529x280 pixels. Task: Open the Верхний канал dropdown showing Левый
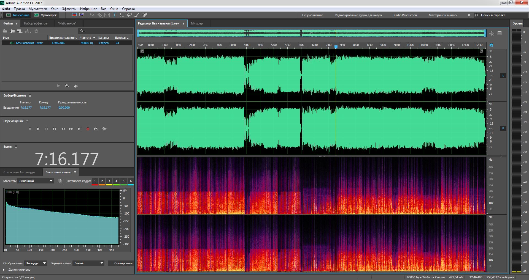[x=88, y=263]
